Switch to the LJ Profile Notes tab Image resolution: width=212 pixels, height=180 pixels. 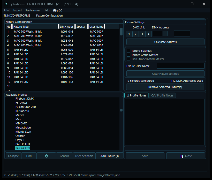pyautogui.click(x=137, y=95)
